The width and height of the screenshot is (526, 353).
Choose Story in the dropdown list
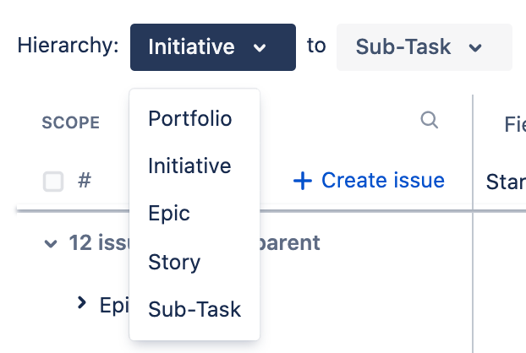[x=195, y=262]
